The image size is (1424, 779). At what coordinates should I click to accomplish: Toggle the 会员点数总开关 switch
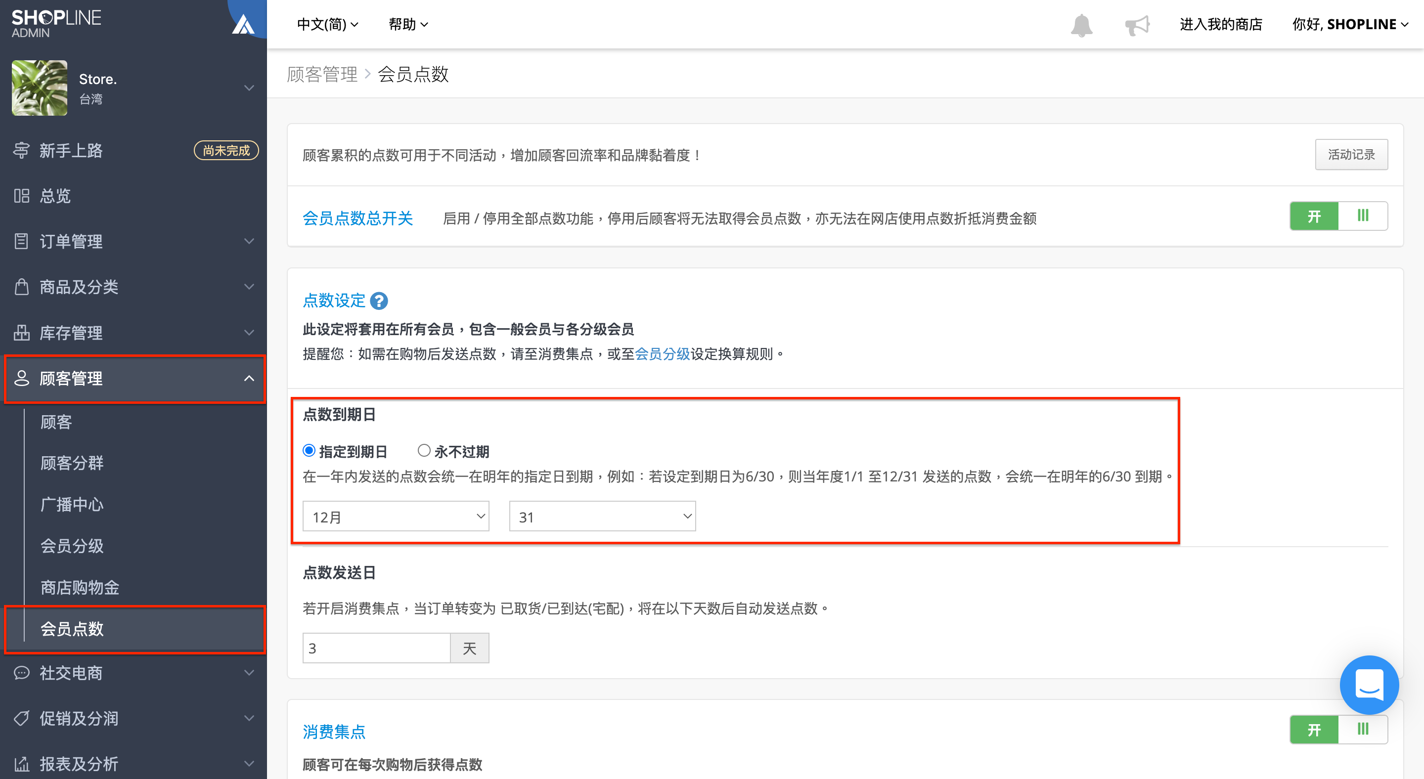tap(1338, 216)
